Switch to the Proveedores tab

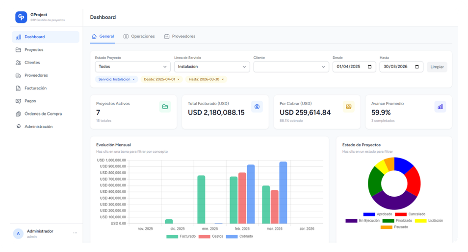click(x=180, y=36)
